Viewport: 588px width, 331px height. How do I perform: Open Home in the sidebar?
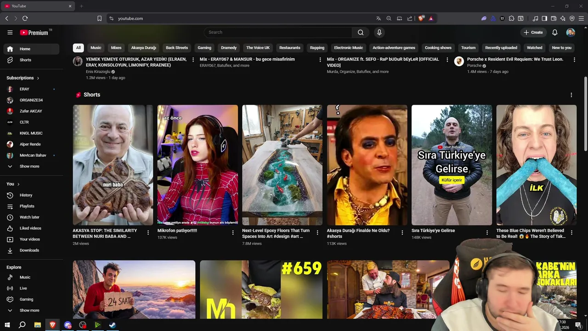click(x=32, y=49)
